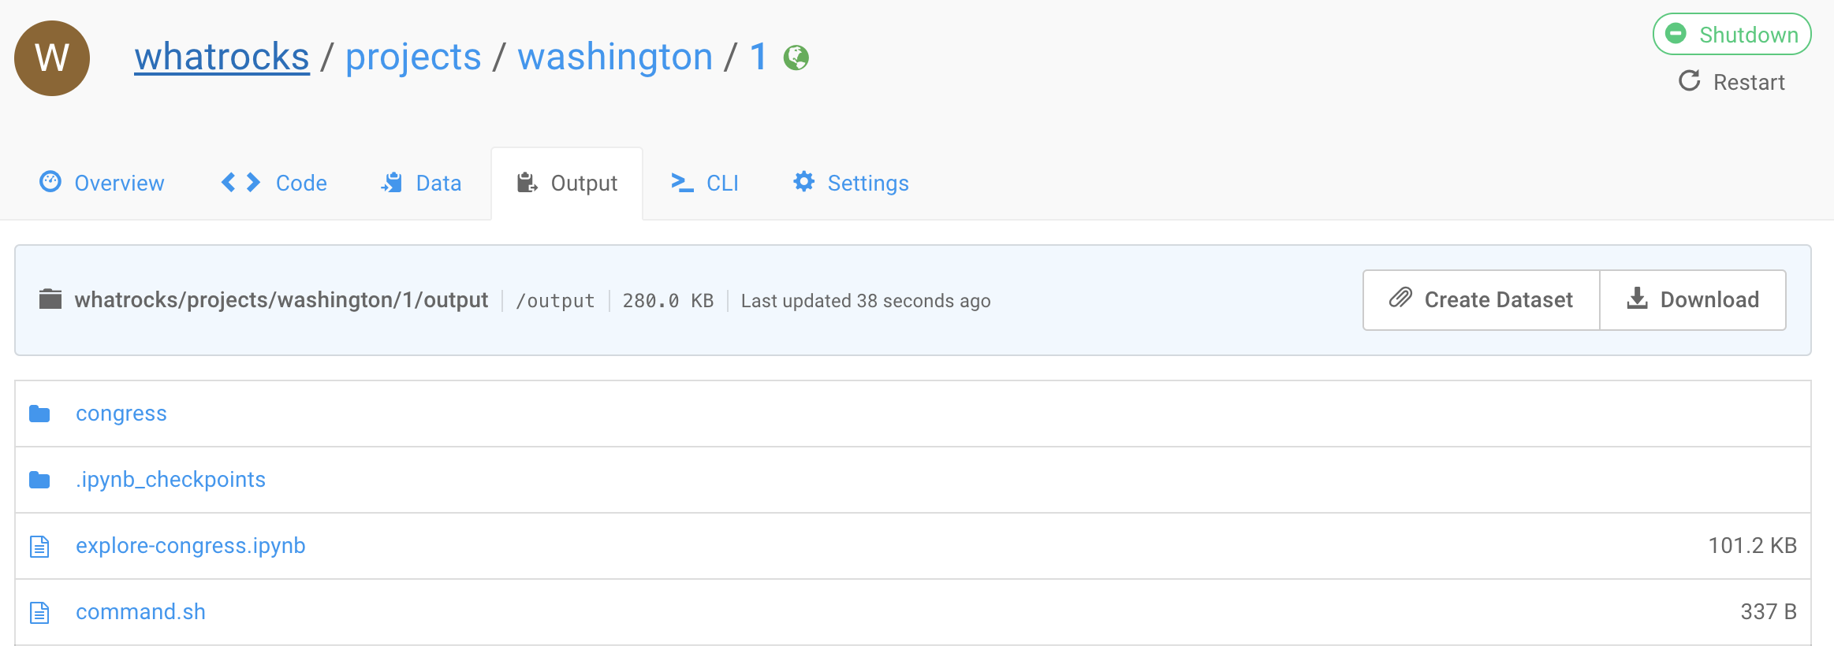Click the green globe public icon
1834x668 pixels.
click(x=796, y=58)
